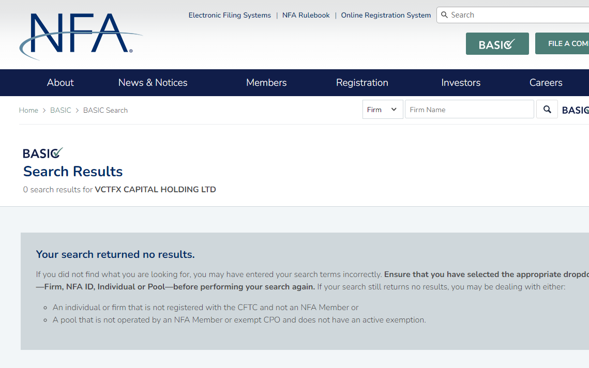The width and height of the screenshot is (589, 368).
Task: Open the Members menu
Action: click(x=266, y=83)
